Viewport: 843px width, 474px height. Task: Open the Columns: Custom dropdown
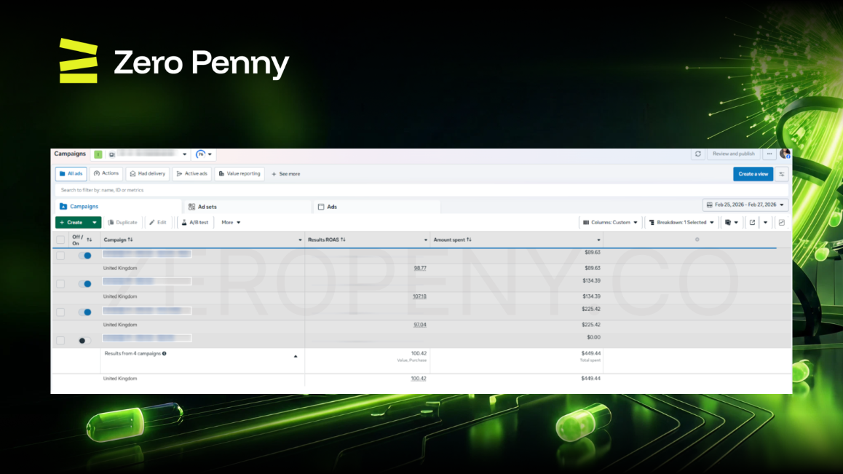(610, 222)
